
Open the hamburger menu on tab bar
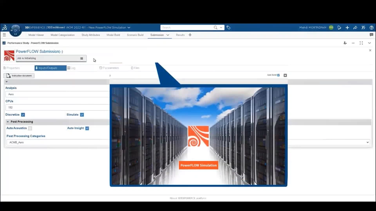click(4, 35)
